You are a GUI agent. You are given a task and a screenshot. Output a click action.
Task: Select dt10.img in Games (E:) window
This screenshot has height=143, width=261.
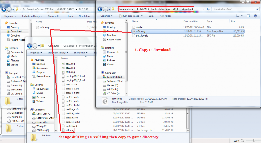tap(68, 68)
